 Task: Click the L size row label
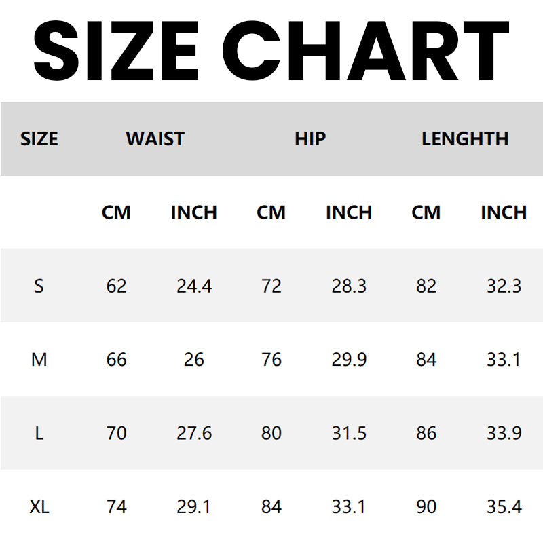tap(39, 432)
